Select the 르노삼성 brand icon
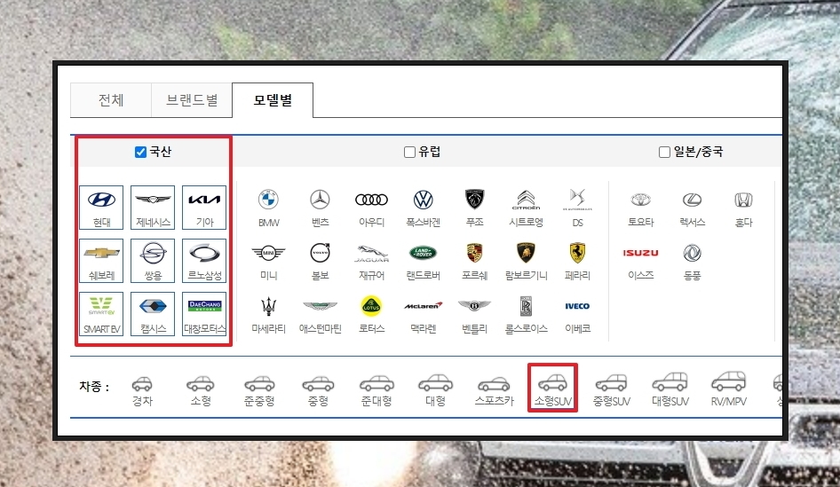Image resolution: width=840 pixels, height=487 pixels. [x=204, y=261]
